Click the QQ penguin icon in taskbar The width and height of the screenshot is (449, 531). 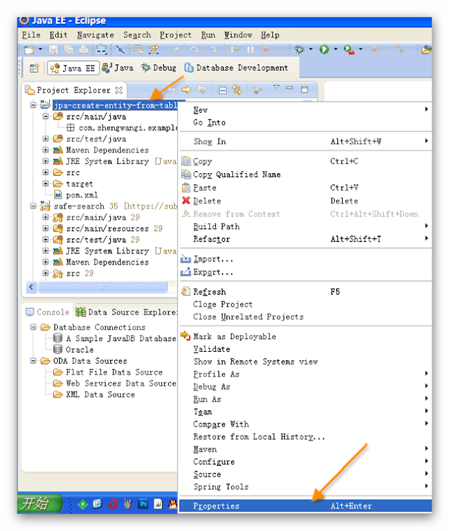point(173,504)
